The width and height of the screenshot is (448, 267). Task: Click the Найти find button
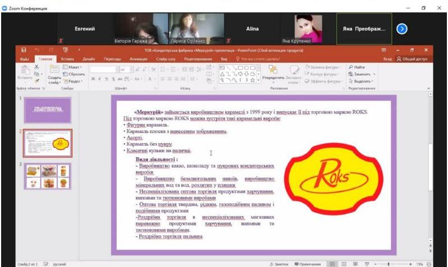coord(356,67)
